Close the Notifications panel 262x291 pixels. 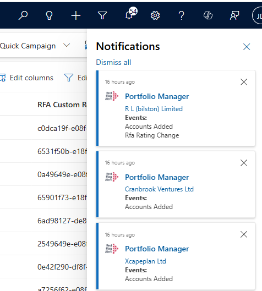(247, 47)
